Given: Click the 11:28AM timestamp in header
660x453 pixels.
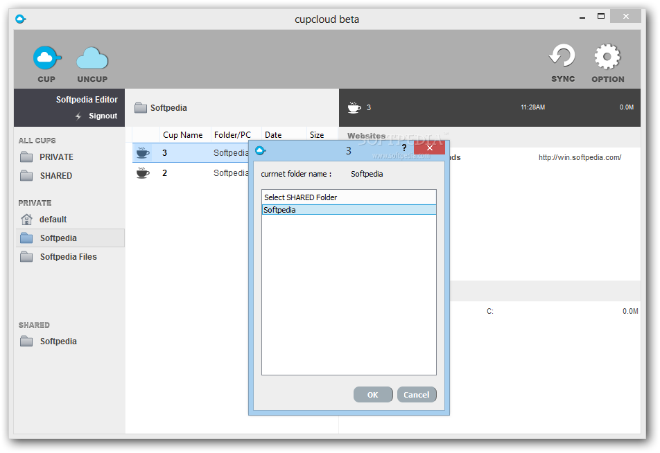Looking at the screenshot, I should click(x=532, y=107).
